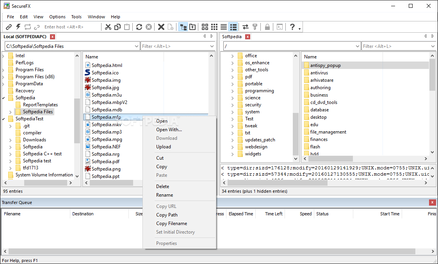Open the remote filter dropdown arrow
Viewport: 438px width, 264px height.
(x=433, y=46)
